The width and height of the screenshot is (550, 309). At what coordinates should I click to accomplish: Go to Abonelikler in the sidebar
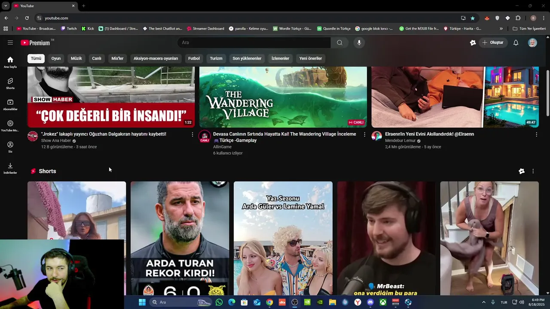click(10, 105)
